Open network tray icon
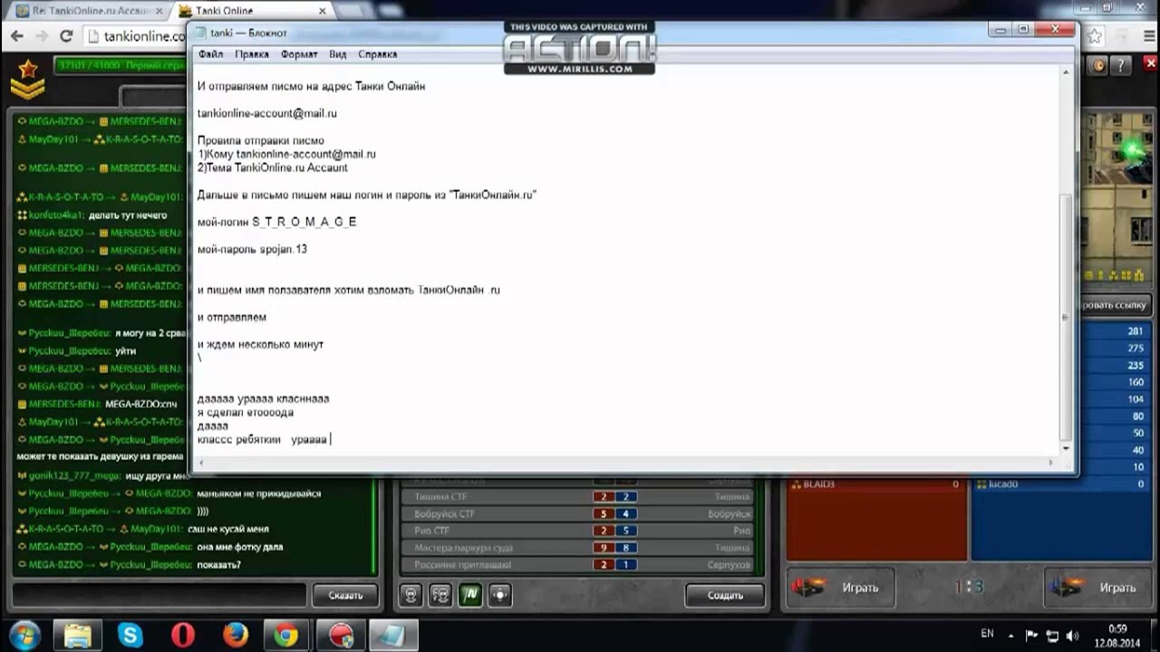Screen dimensions: 1160x652 pyautogui.click(x=1052, y=635)
